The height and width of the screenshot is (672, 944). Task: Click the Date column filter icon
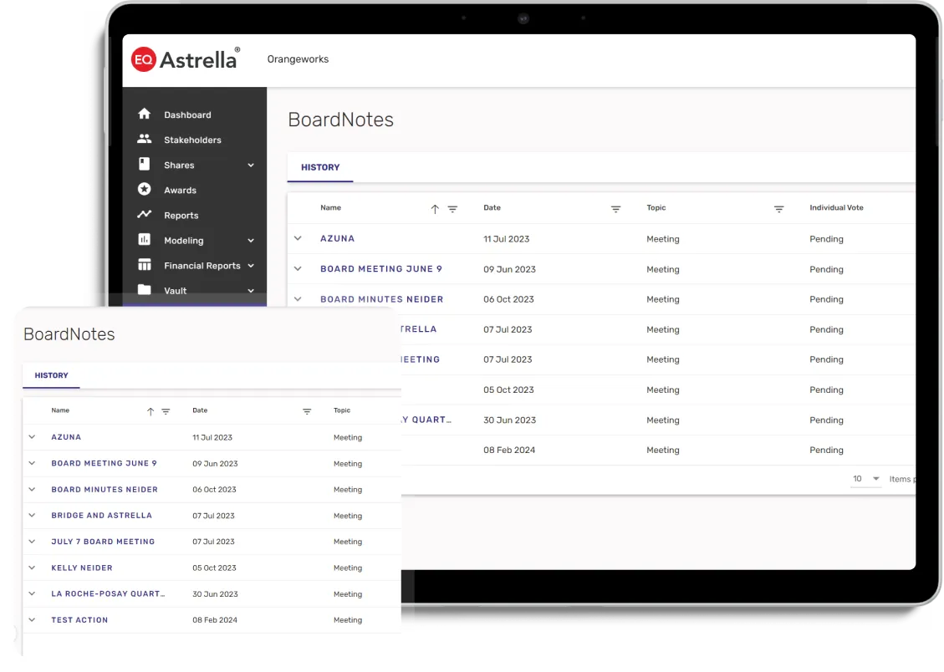click(x=615, y=209)
